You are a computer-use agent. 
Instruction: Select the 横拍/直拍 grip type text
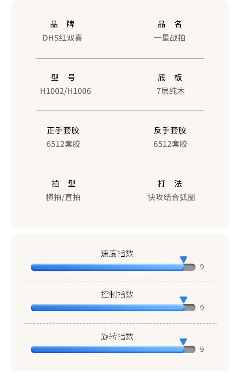63,197
